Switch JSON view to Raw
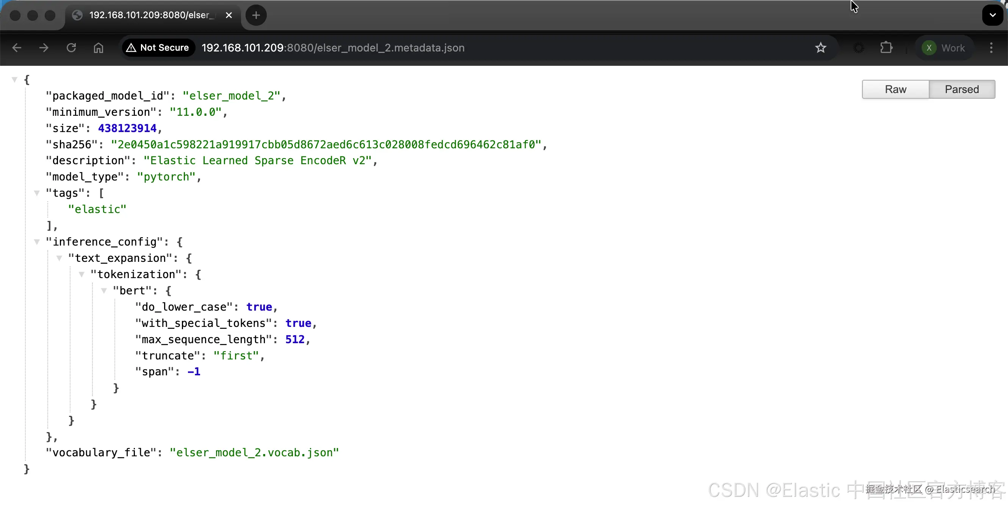The width and height of the screenshot is (1008, 507). point(895,89)
